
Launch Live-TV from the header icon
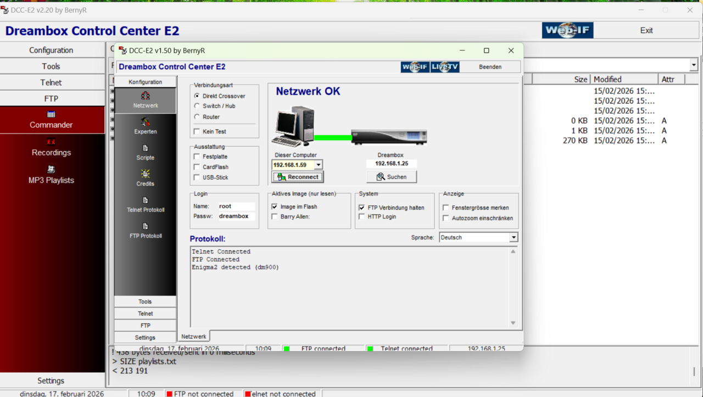[x=444, y=66]
